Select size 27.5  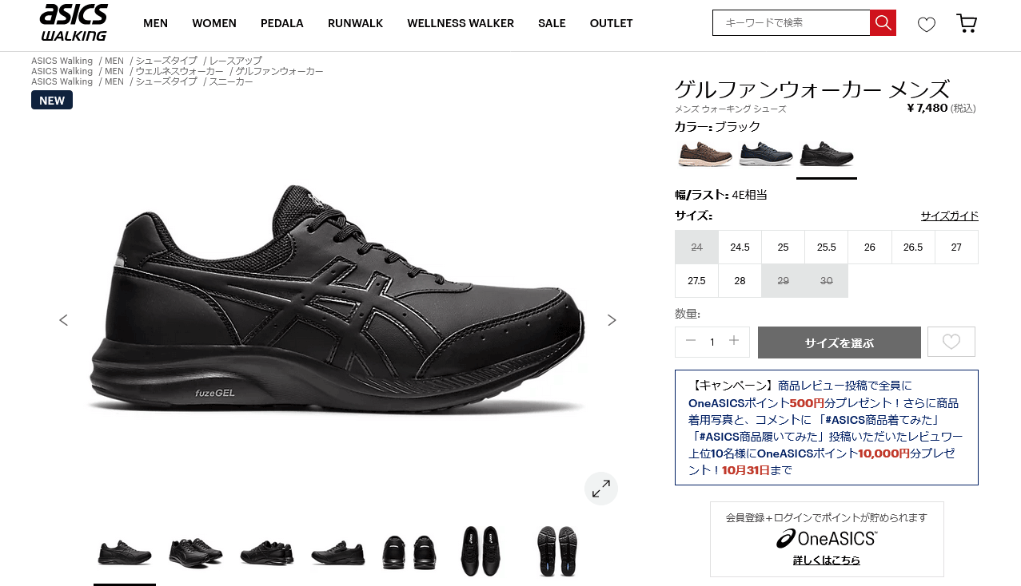[x=696, y=281]
